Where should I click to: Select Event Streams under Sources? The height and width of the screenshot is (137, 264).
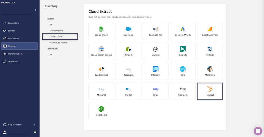tap(56, 31)
